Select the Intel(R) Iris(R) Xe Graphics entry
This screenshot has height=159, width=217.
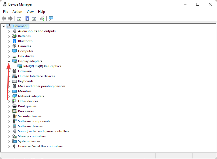tap(42, 66)
